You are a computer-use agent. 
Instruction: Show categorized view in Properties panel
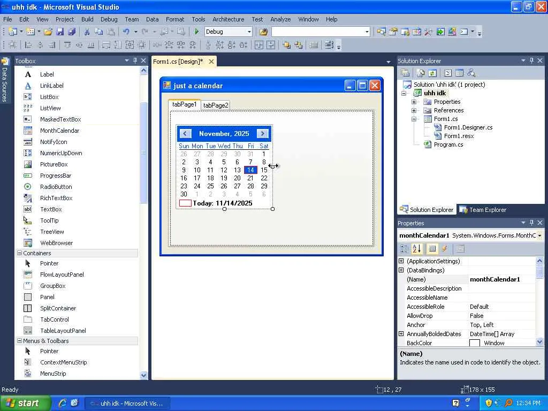click(404, 249)
